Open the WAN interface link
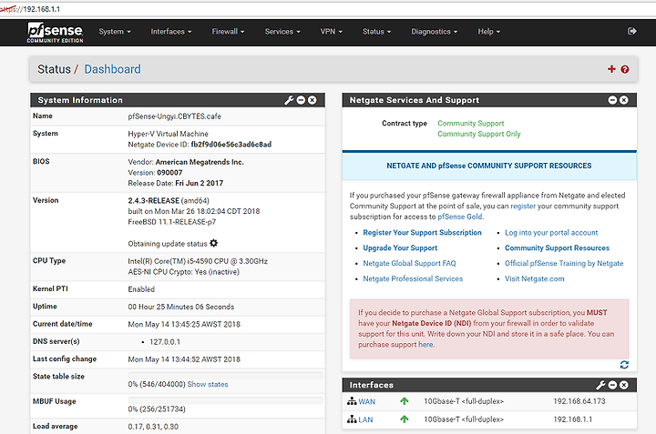 click(366, 402)
